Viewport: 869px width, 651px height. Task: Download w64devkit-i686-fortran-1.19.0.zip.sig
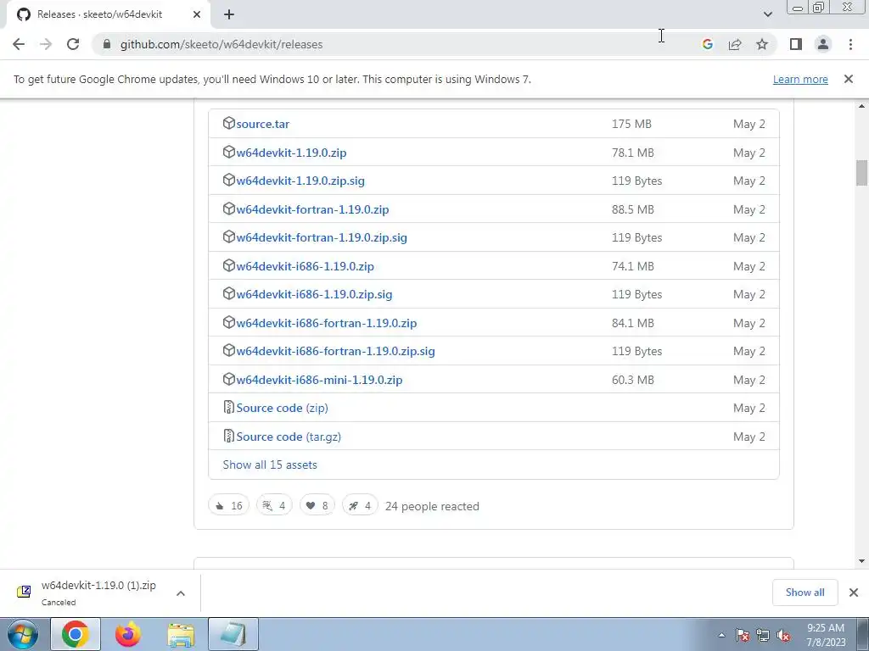point(335,352)
